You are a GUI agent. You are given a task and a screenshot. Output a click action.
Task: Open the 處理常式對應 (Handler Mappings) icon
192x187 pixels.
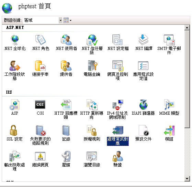(118, 131)
